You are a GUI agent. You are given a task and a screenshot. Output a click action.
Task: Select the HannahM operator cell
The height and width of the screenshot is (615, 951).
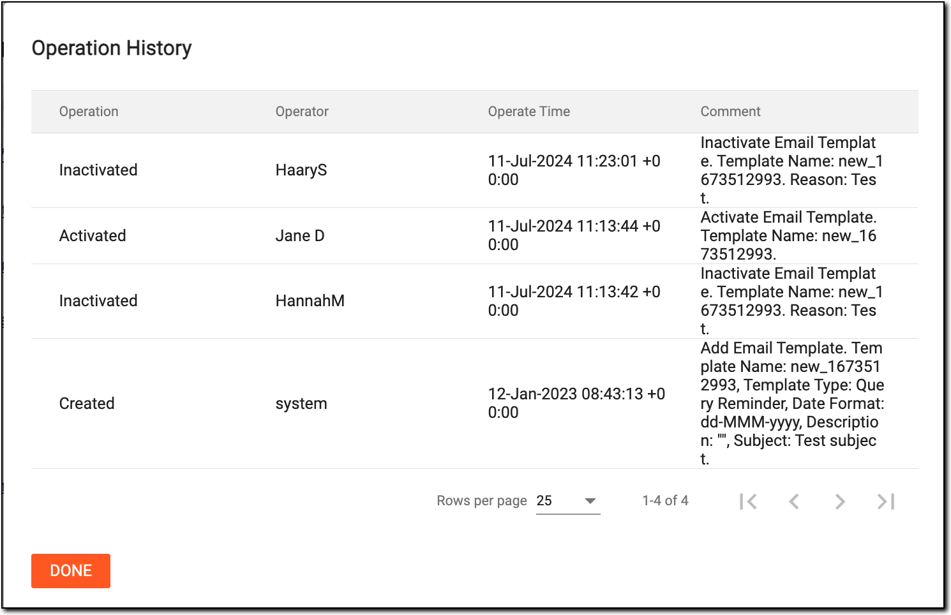tap(310, 301)
